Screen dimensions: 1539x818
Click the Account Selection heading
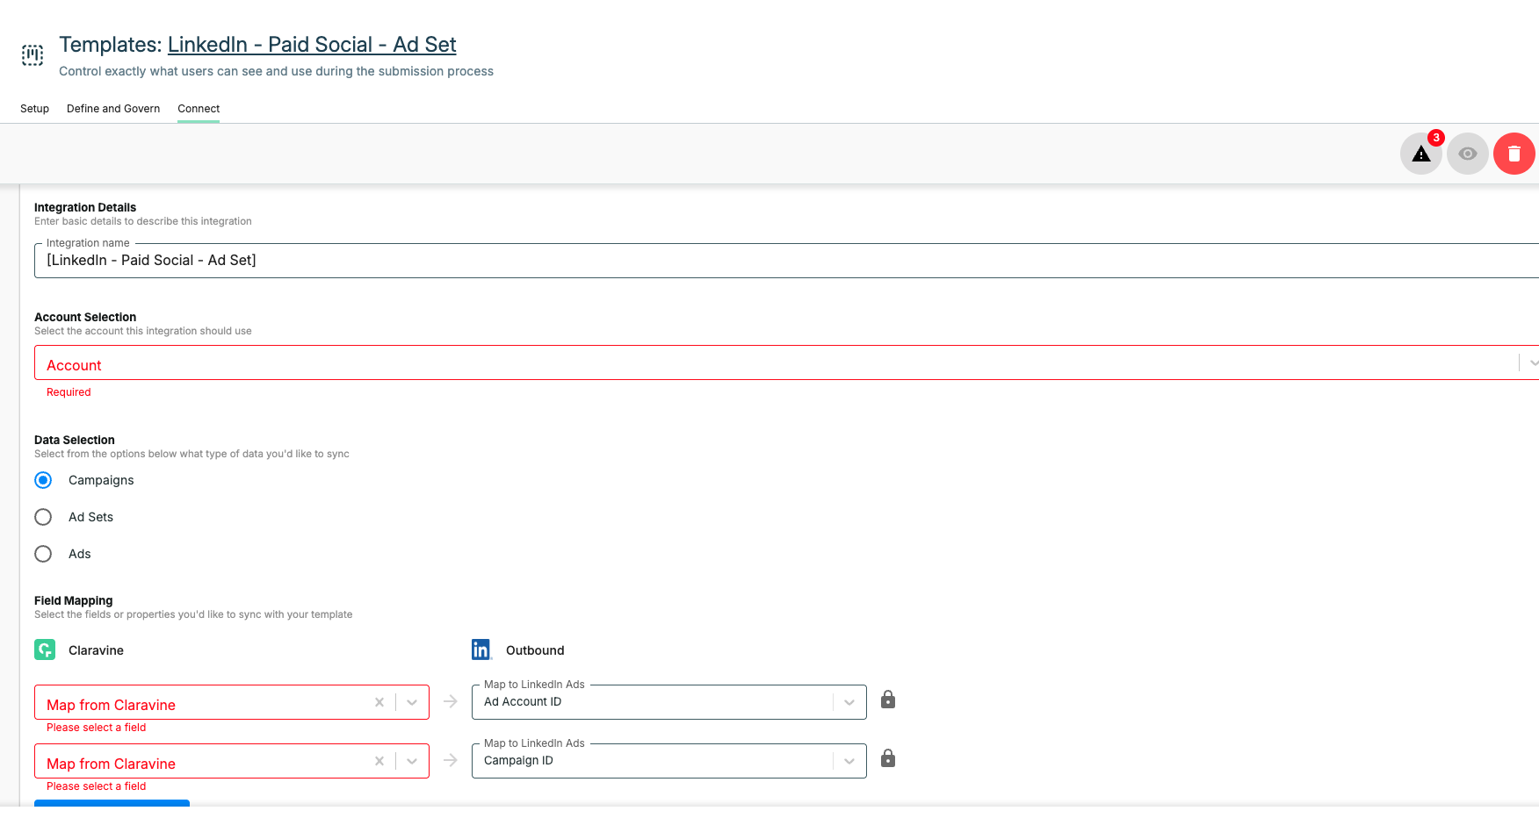[85, 317]
